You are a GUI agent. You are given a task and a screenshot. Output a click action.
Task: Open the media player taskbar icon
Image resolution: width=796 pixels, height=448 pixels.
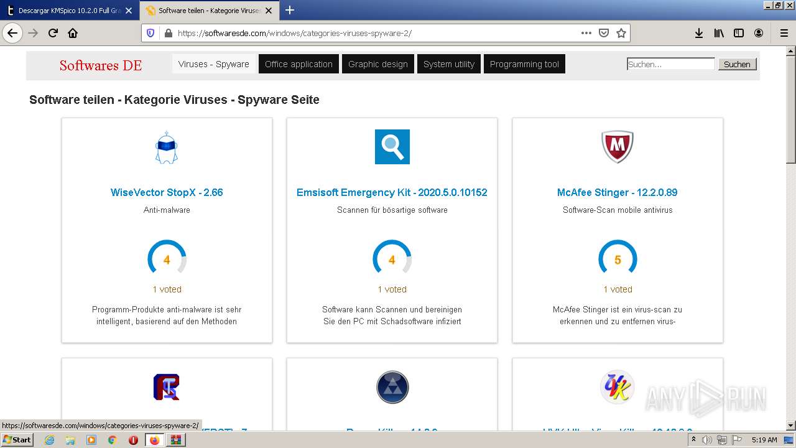tap(91, 440)
